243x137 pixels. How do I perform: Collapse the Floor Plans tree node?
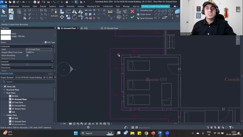[4, 93]
